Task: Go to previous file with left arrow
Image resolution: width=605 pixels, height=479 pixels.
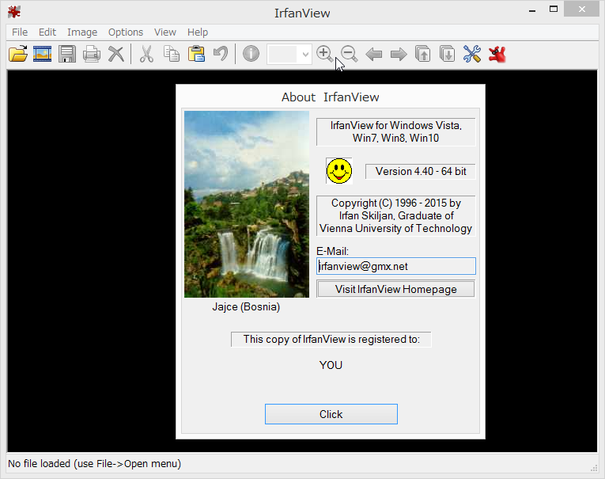Action: pyautogui.click(x=373, y=54)
